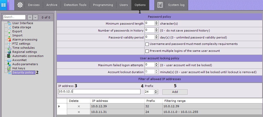Click the layouts grid icon in top-left corner
Image resolution: width=263 pixels, height=117 pixels.
[4, 5]
